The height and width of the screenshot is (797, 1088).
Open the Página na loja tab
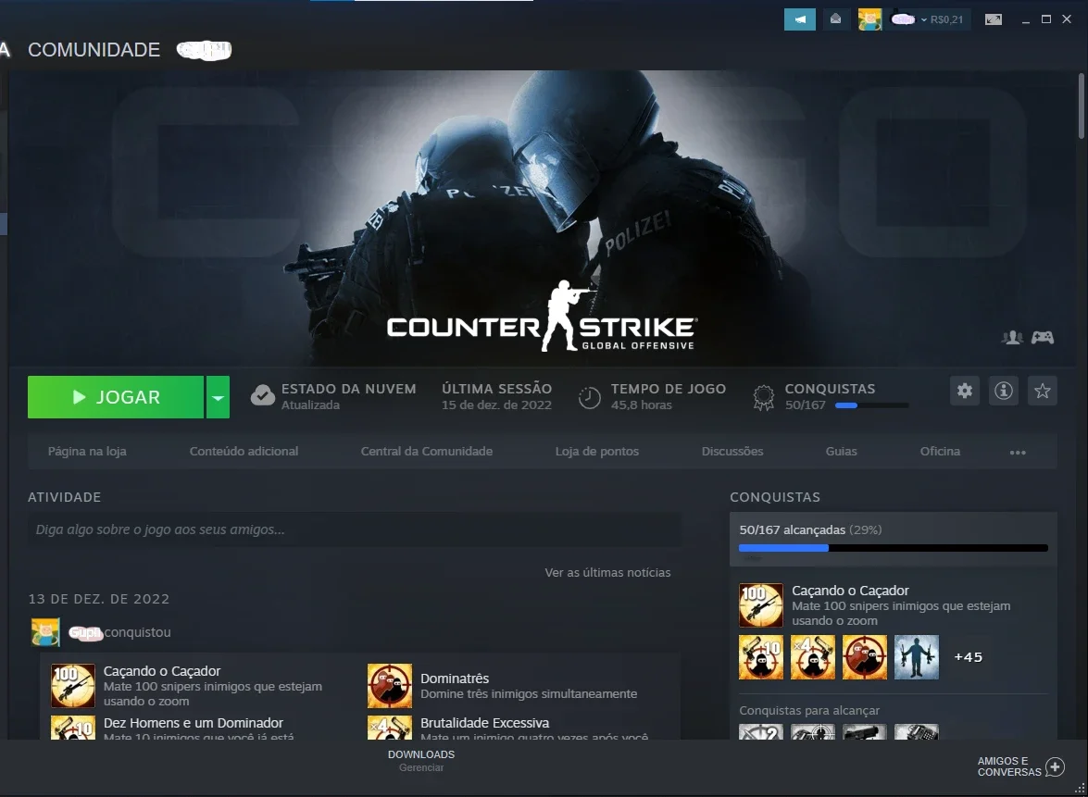[87, 451]
